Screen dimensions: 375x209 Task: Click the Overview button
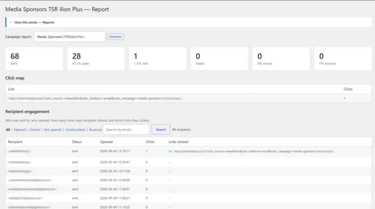[115, 37]
